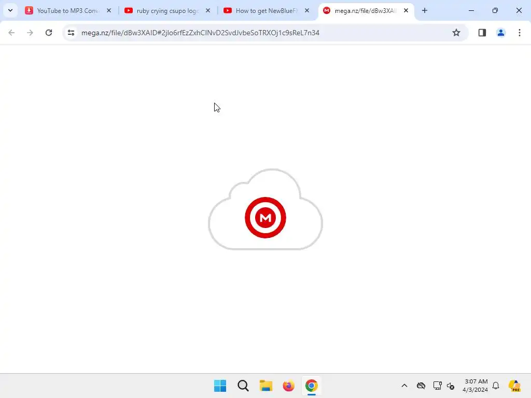
Task: Close the ruby crying csupo logo tab
Action: pyautogui.click(x=208, y=10)
